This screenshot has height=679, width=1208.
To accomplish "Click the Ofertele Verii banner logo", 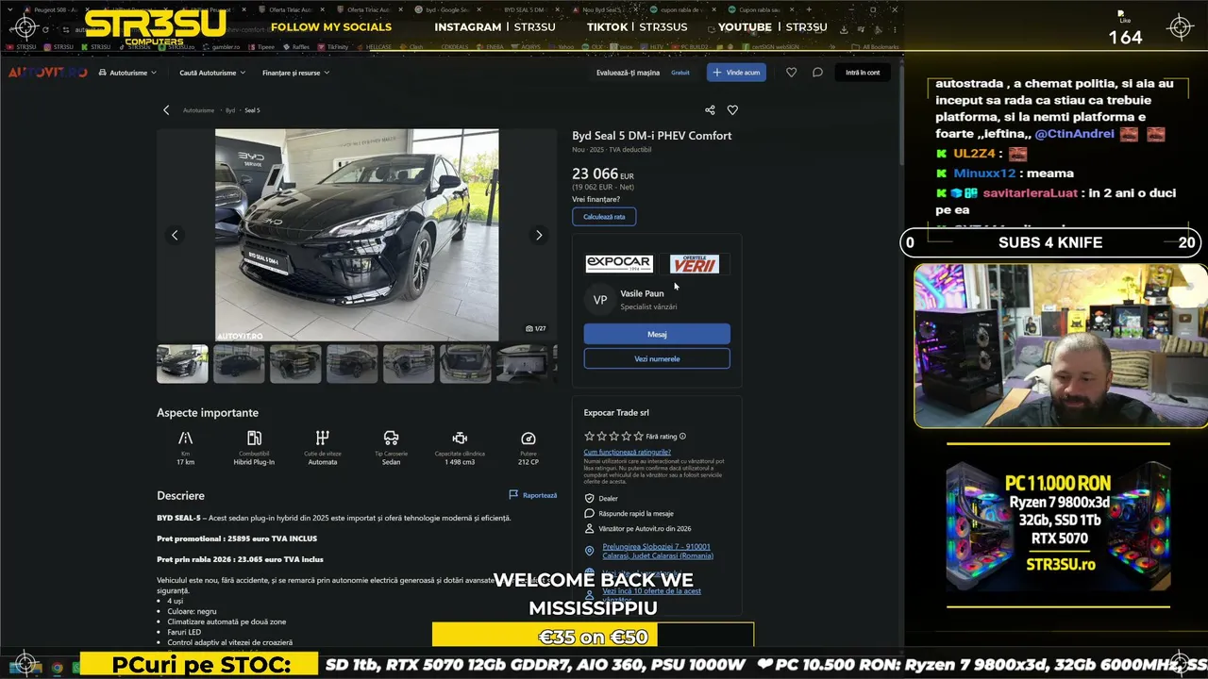I will pyautogui.click(x=695, y=264).
